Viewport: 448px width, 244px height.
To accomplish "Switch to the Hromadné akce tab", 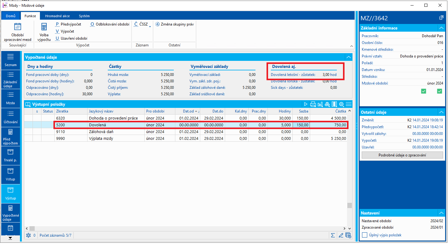I will tap(57, 16).
